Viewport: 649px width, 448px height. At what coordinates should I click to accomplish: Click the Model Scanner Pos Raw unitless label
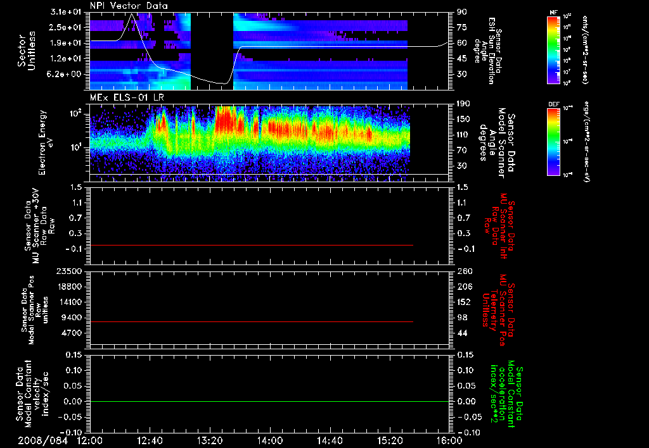click(35, 310)
